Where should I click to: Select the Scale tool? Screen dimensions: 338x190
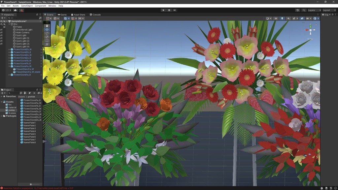pyautogui.click(x=47, y=37)
